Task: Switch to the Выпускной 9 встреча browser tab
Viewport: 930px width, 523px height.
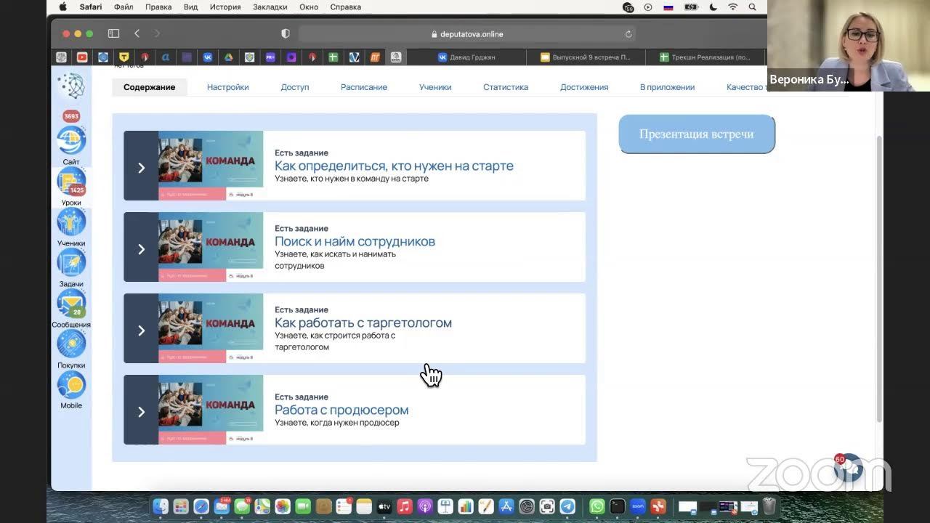Action: tap(586, 57)
